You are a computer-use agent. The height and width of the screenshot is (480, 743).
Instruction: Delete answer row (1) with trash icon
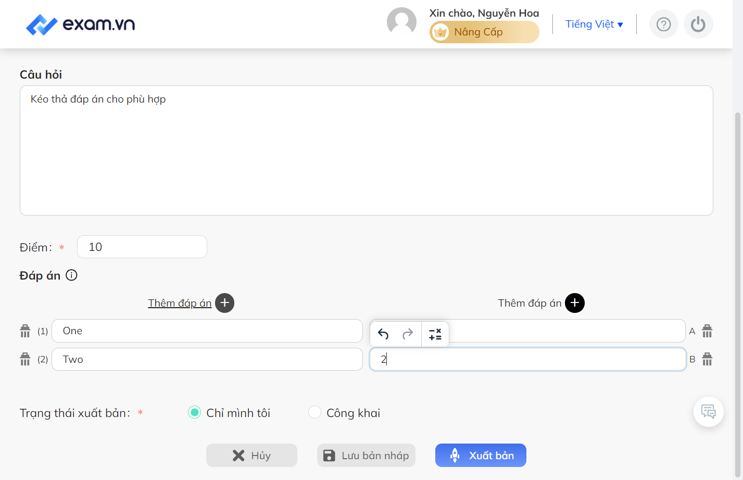25,331
